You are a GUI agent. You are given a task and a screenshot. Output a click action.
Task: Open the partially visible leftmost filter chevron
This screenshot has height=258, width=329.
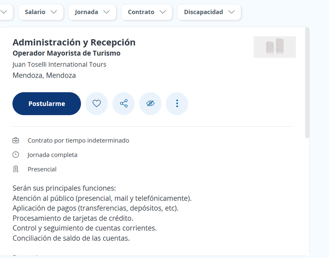tap(4, 12)
